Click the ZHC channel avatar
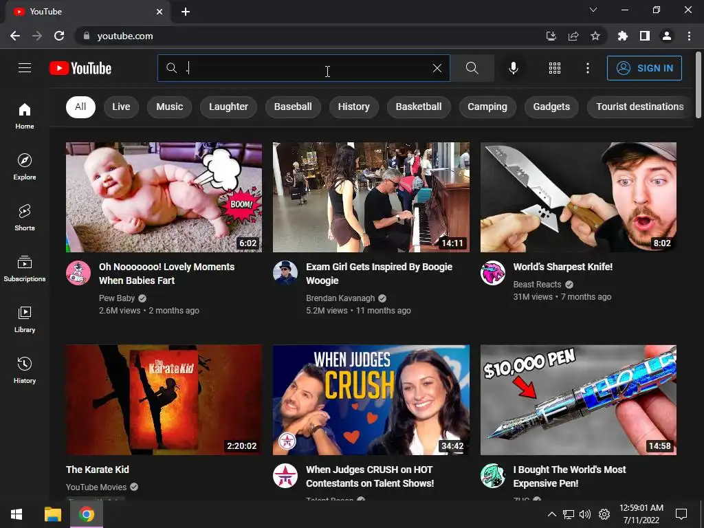Viewport: 704px width, 528px height. [492, 476]
